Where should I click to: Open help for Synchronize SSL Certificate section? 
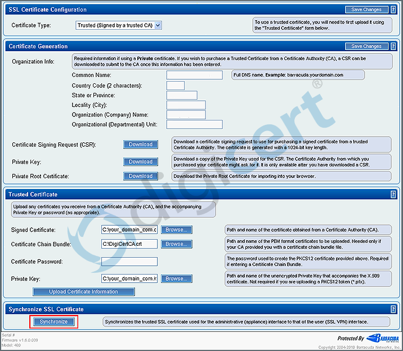pyautogui.click(x=393, y=309)
